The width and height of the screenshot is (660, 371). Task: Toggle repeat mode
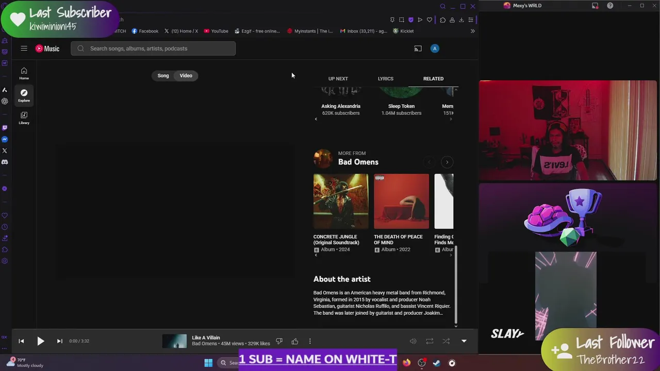tap(430, 341)
